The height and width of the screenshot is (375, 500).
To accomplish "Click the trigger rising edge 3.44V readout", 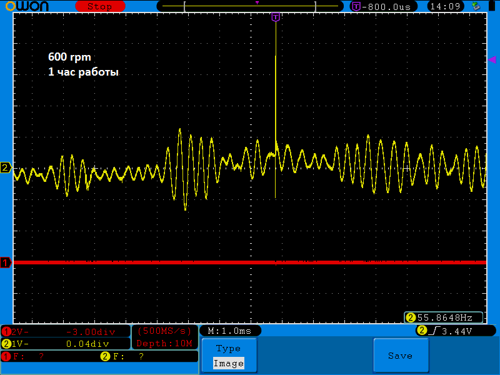I will click(455, 331).
